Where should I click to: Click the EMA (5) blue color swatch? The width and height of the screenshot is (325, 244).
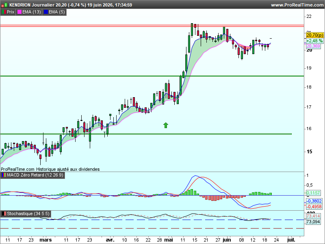coord(46,12)
